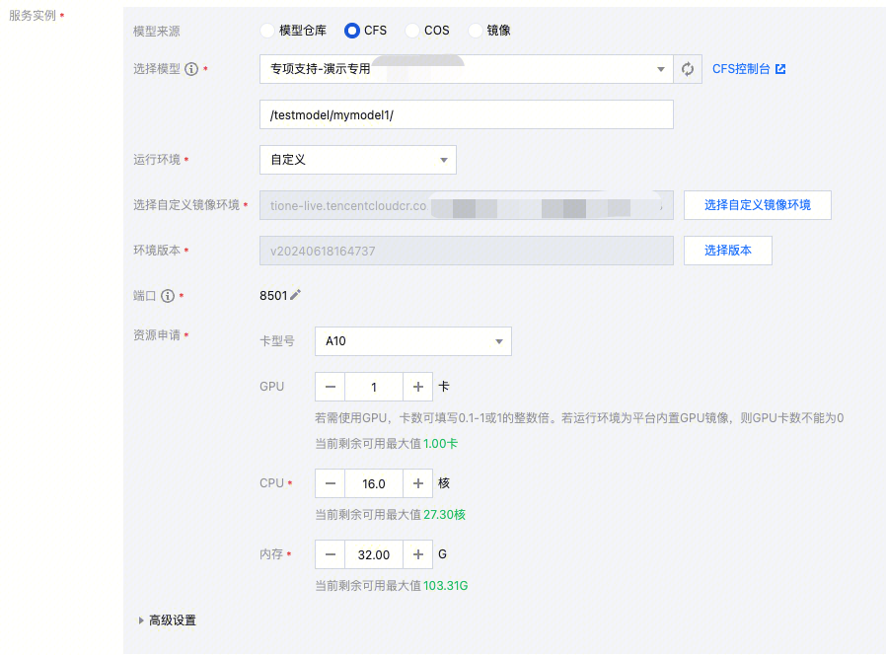Open the 专项支持-演示专用 model dropdown

point(466,69)
